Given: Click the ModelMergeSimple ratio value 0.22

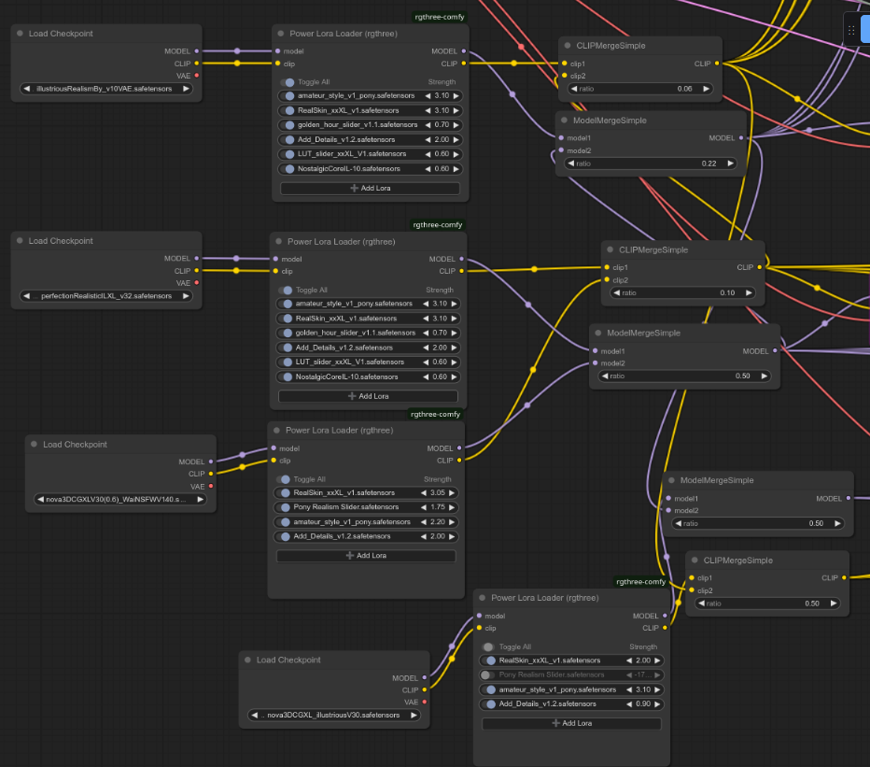Looking at the screenshot, I should click(x=709, y=163).
